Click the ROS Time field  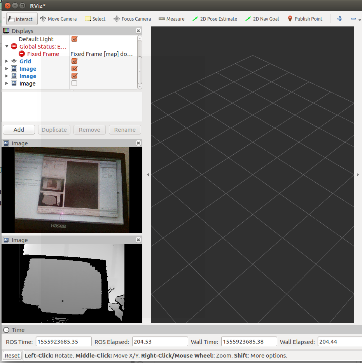(x=64, y=342)
